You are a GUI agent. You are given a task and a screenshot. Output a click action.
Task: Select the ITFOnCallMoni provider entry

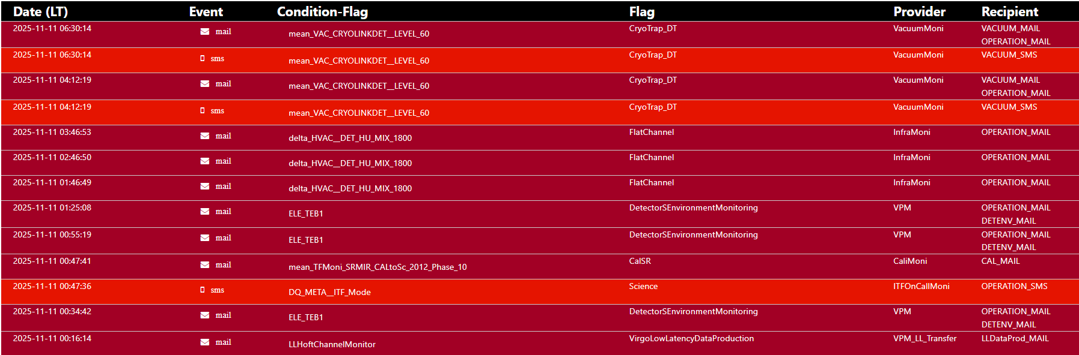921,286
